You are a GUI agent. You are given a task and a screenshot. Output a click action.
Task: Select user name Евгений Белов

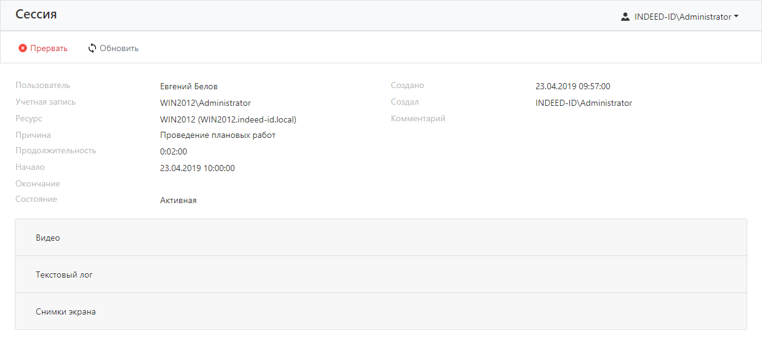(x=189, y=86)
